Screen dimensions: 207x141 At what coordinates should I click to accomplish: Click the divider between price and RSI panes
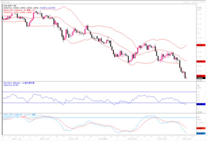point(99,81)
